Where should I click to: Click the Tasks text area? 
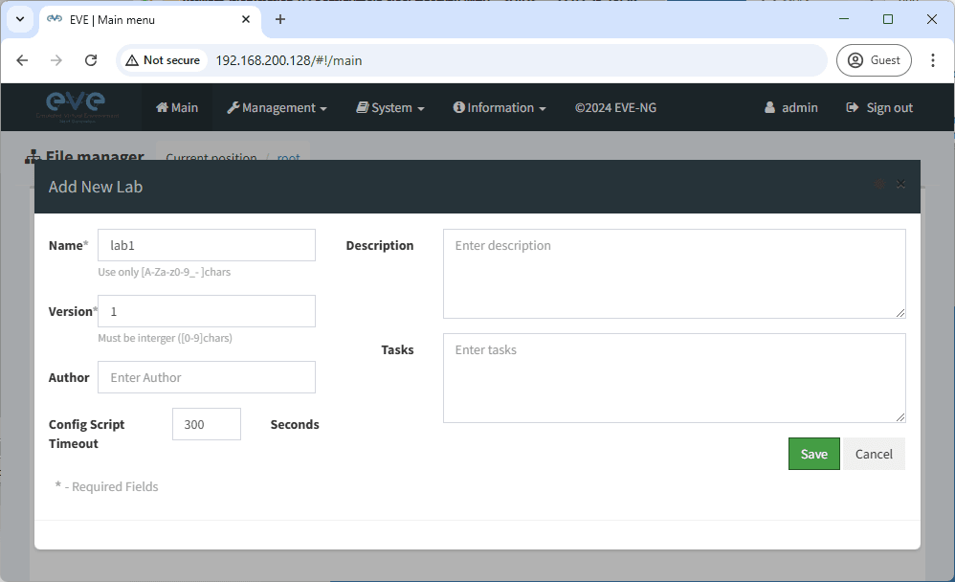tap(674, 377)
